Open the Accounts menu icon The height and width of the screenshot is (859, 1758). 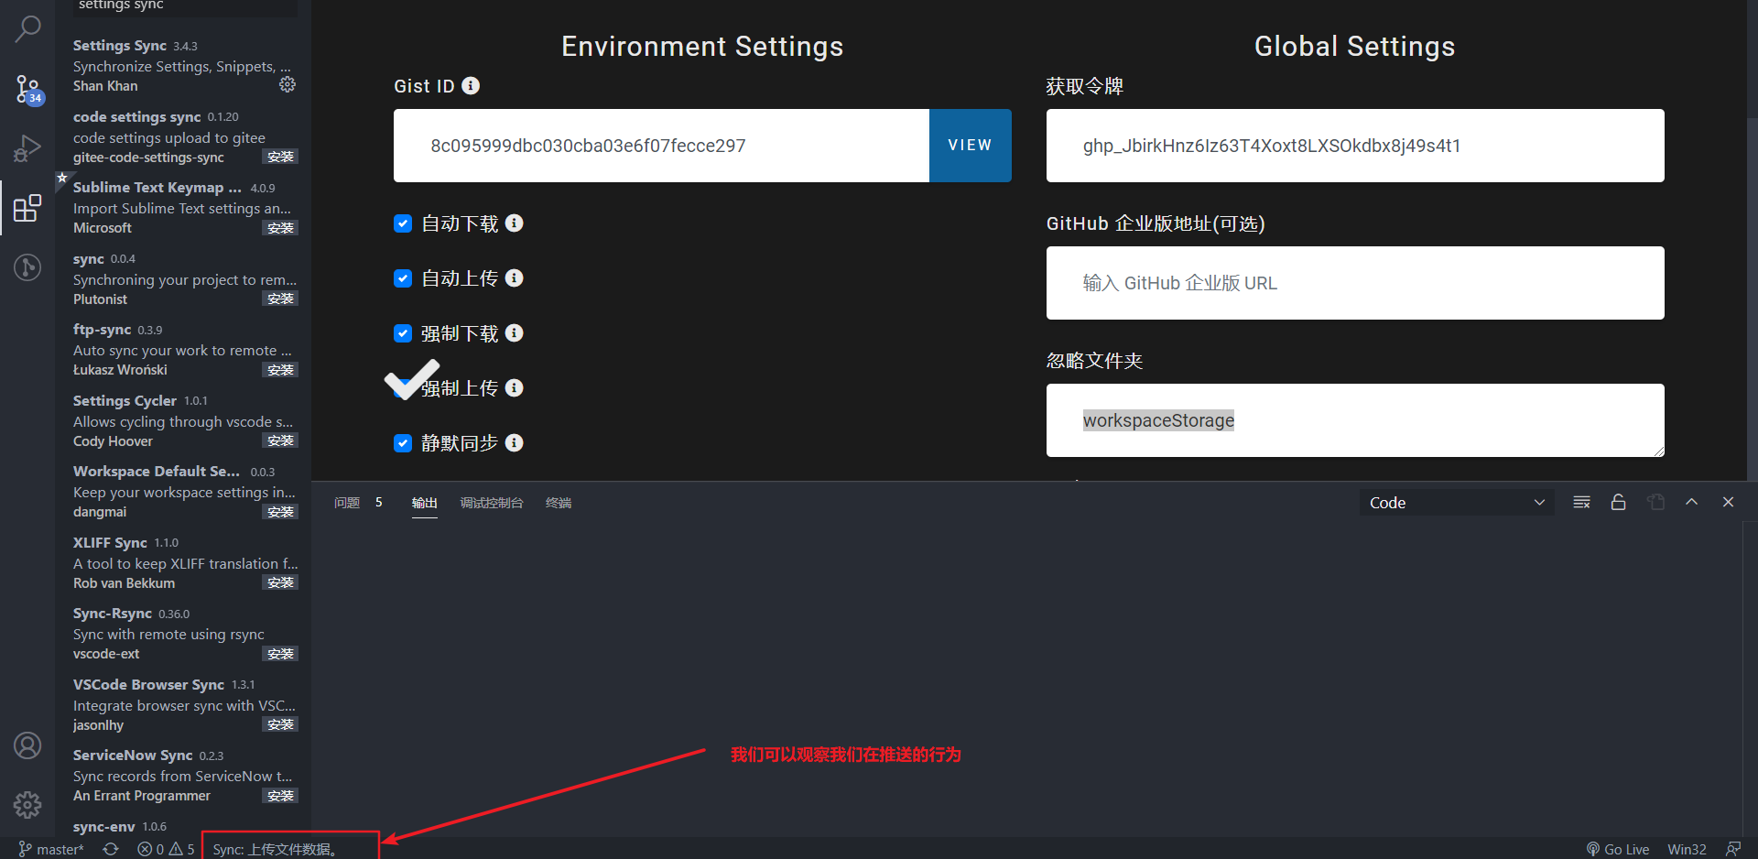[27, 745]
